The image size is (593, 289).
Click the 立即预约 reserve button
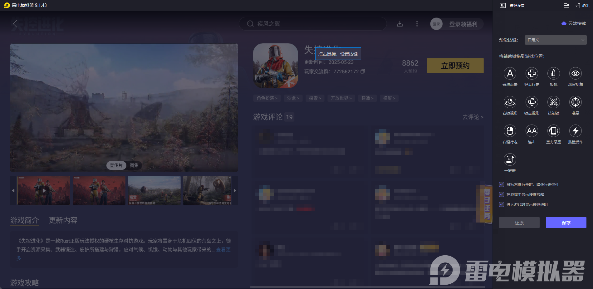point(455,66)
